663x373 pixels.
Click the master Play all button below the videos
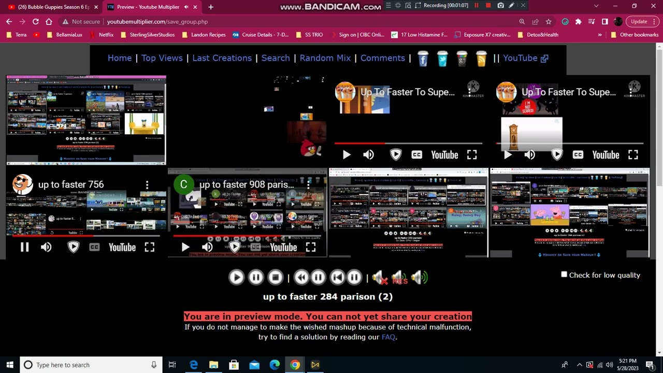(x=236, y=277)
